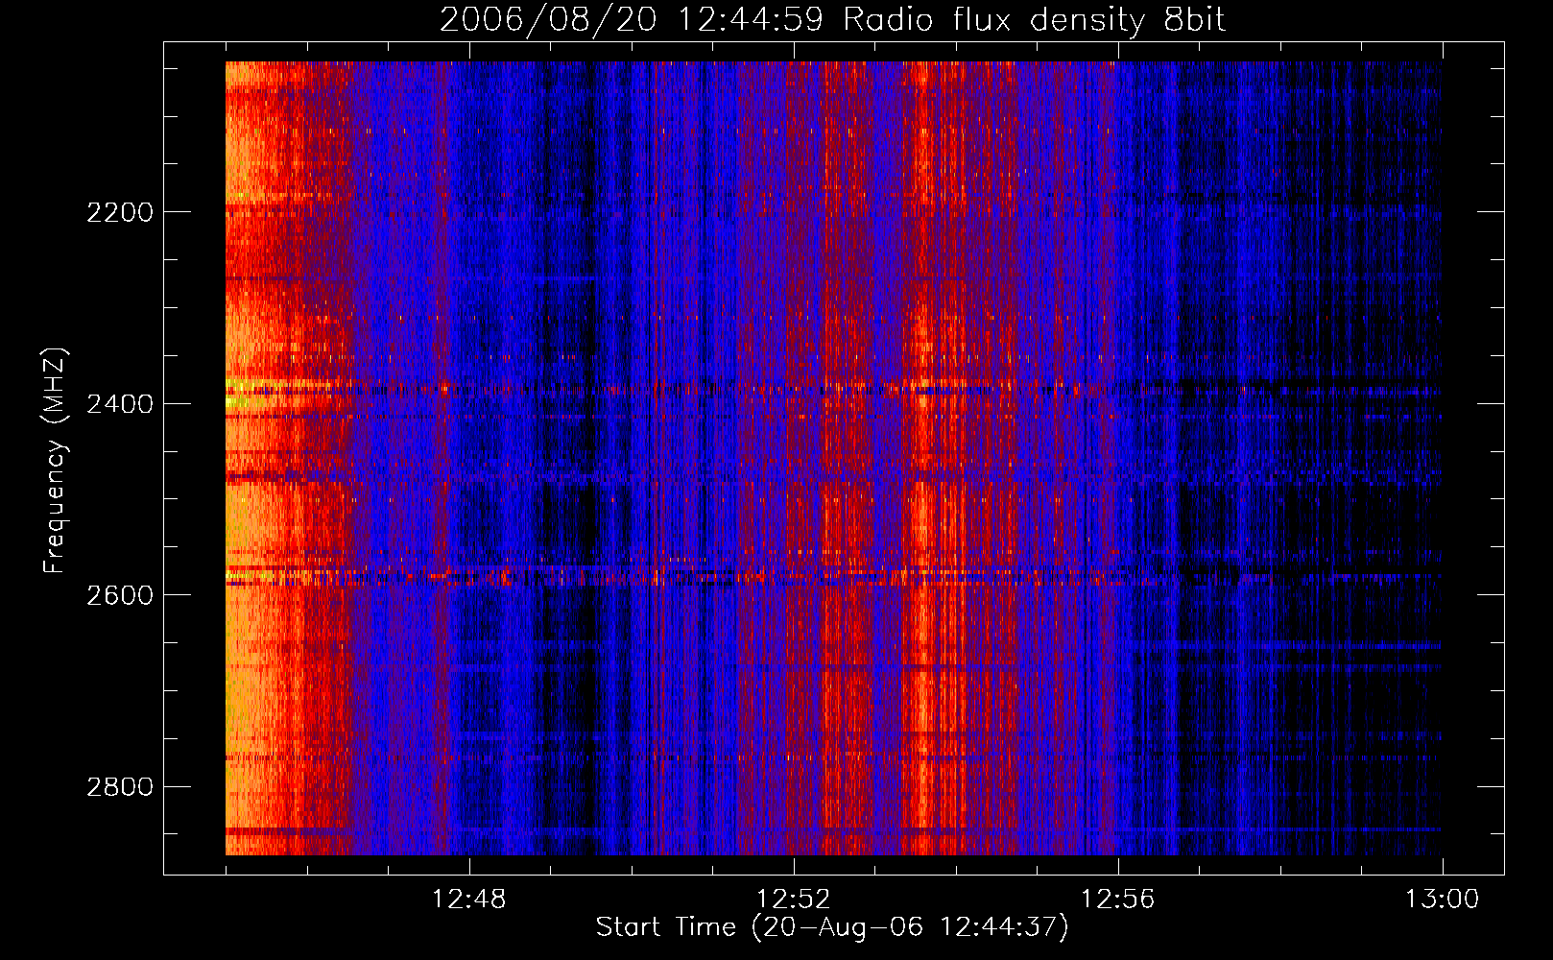Click the 2600 frequency tick label
This screenshot has height=960, width=1553.
tap(120, 595)
